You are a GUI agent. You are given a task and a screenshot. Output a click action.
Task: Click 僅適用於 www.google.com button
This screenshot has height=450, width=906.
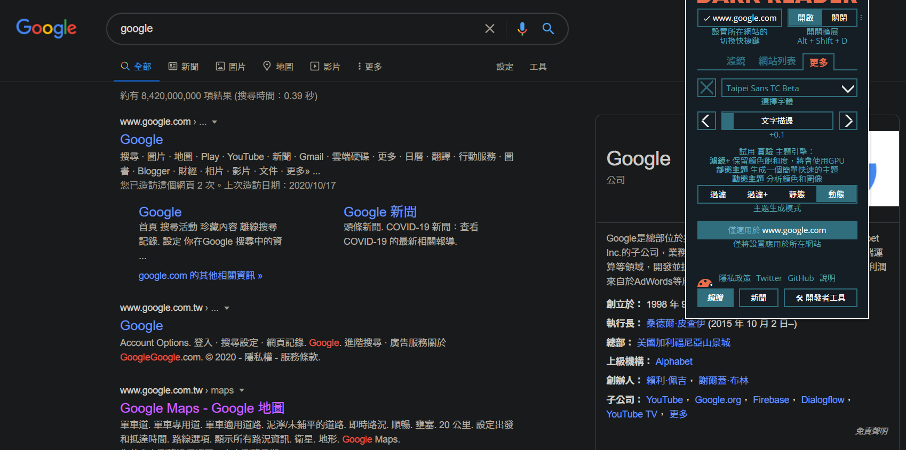pyautogui.click(x=777, y=230)
